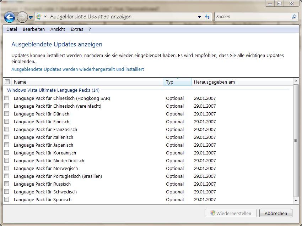Sort by the 'Herausgegeben am' column
This screenshot has height=226, width=302.
coord(214,82)
